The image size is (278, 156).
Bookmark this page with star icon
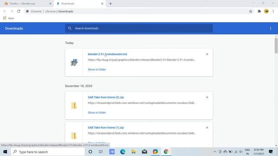tap(251, 11)
